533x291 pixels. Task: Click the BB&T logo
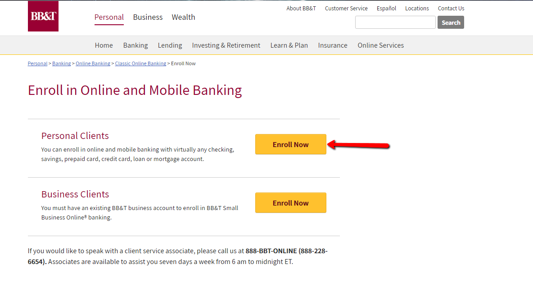coord(43,16)
